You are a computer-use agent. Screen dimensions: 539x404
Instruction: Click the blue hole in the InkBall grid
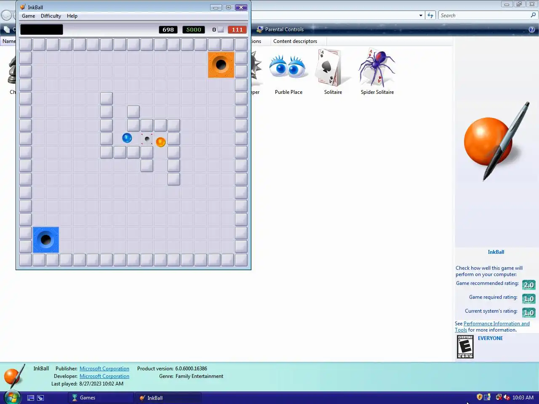pyautogui.click(x=46, y=240)
